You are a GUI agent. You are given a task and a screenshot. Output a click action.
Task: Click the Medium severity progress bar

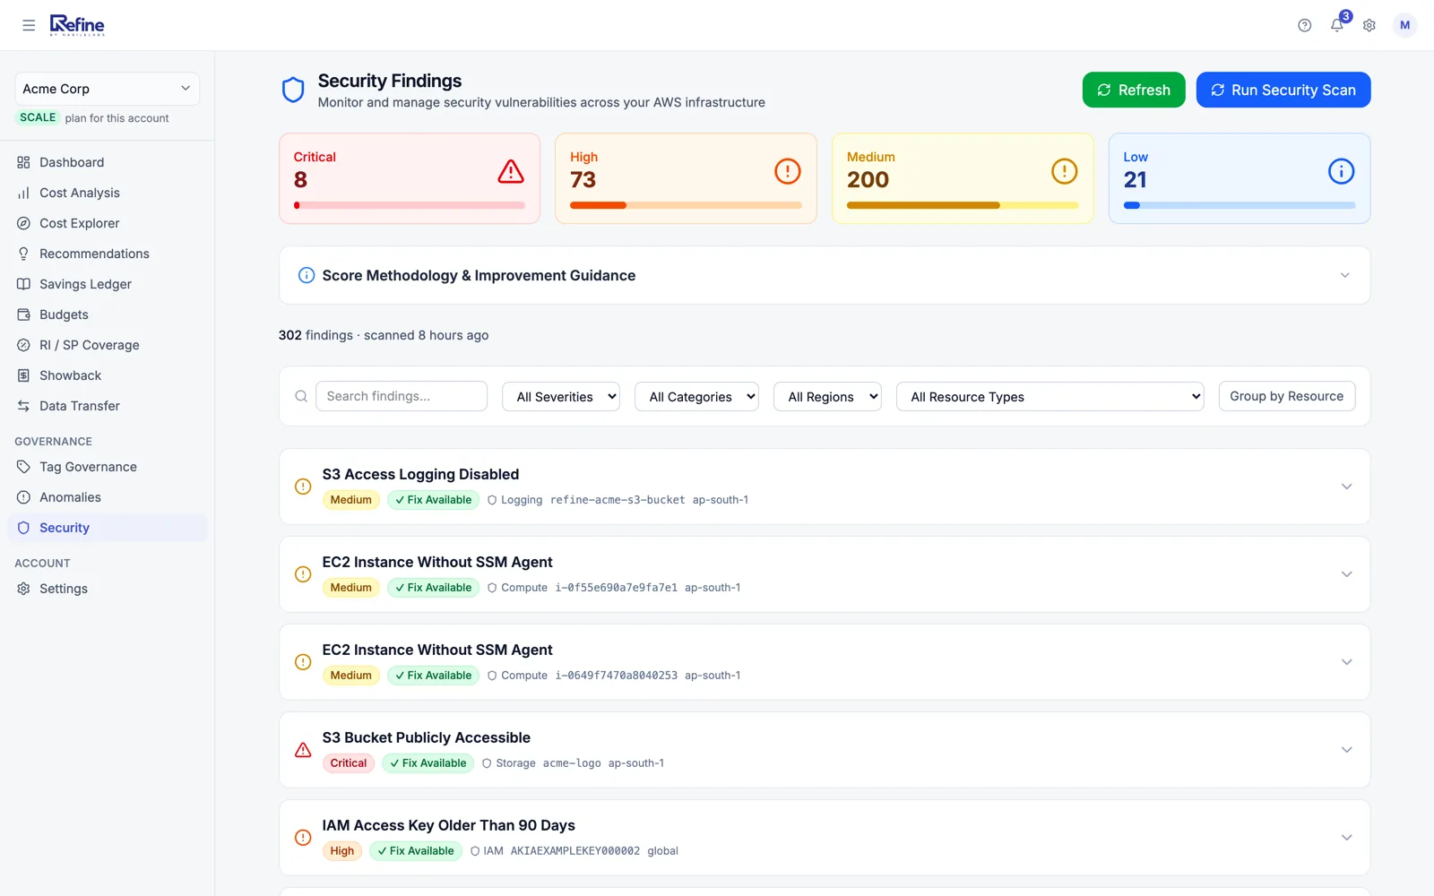pyautogui.click(x=963, y=205)
